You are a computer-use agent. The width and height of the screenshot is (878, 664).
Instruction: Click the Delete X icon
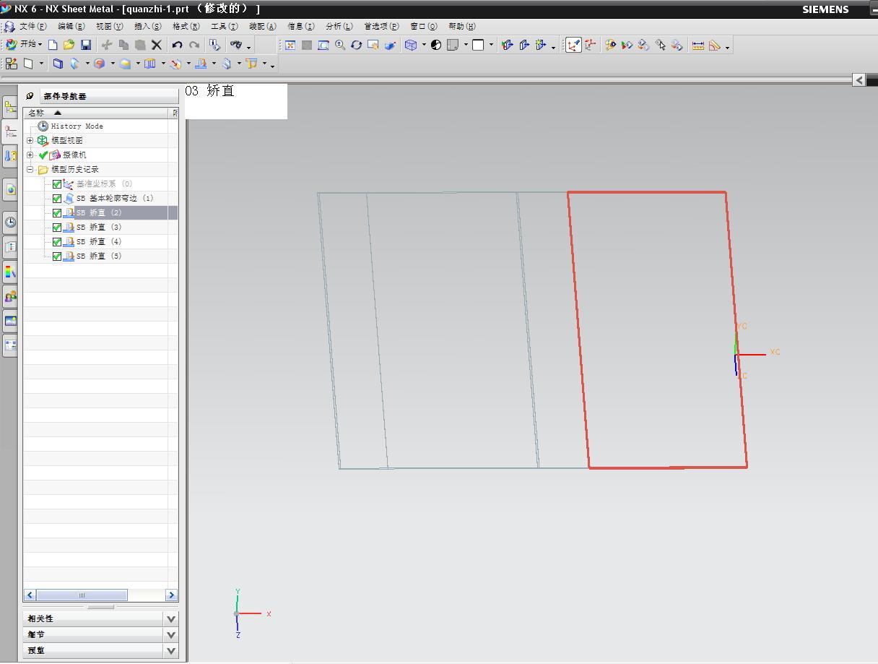coord(156,45)
